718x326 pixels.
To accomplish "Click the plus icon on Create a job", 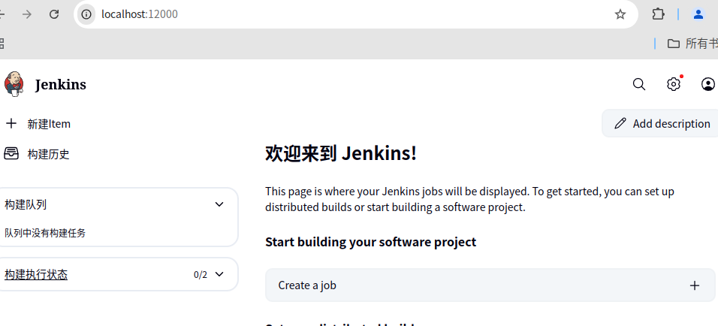I will point(695,285).
